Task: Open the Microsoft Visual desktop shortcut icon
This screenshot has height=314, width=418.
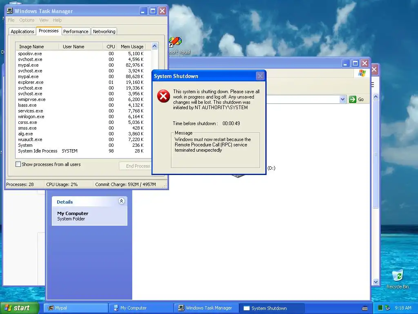Action: 175,42
